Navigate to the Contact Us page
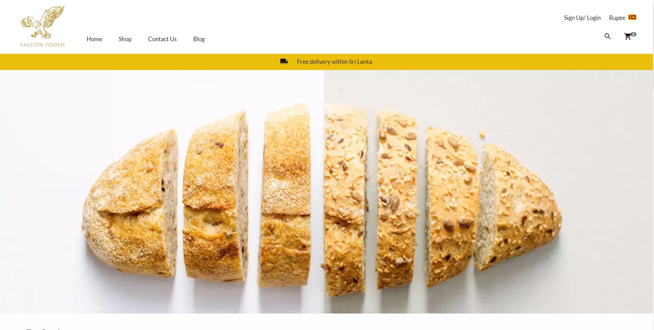 click(x=162, y=39)
